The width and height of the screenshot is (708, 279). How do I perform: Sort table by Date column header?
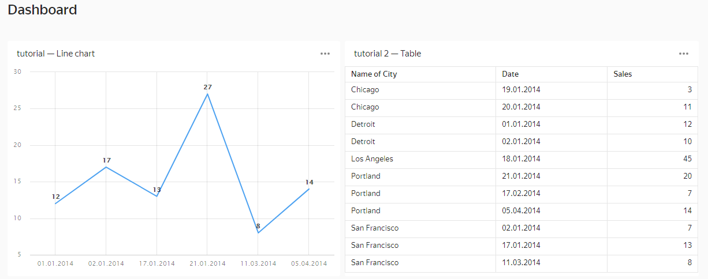510,74
